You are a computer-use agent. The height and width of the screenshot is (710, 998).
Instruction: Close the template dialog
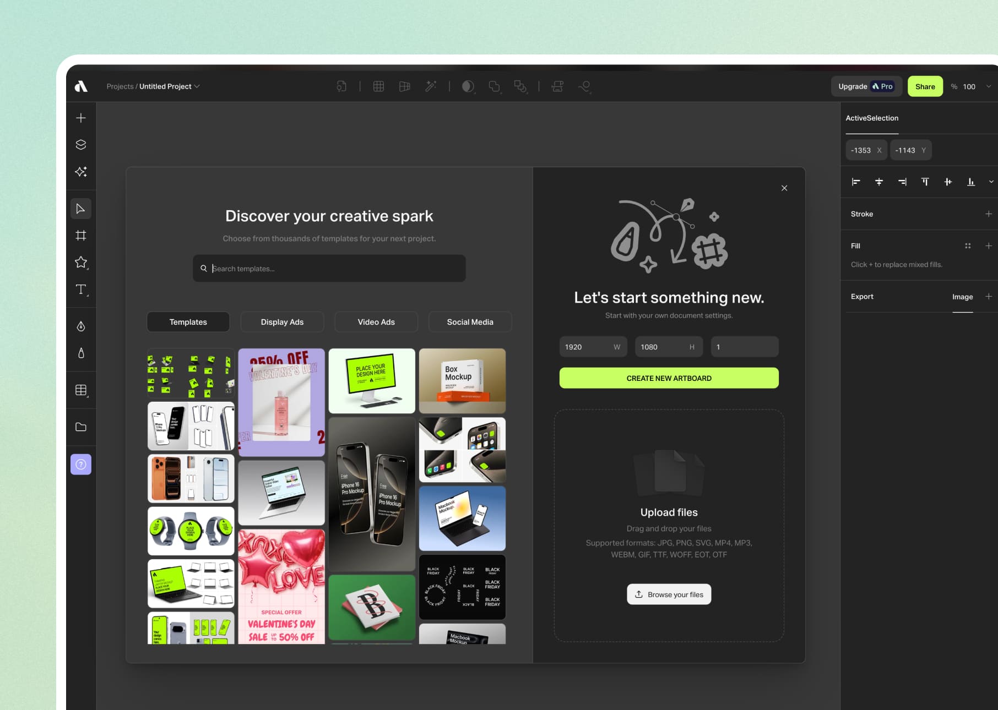click(784, 188)
